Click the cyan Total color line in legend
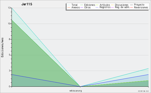This screenshot has width=151, height=93. [x=69, y=5]
